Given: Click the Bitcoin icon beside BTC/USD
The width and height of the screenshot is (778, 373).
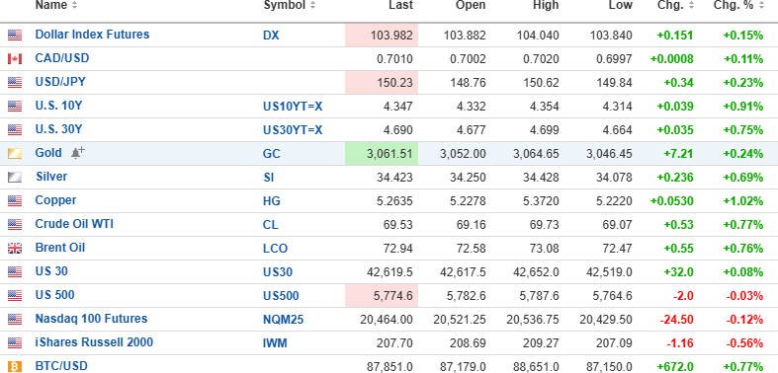Looking at the screenshot, I should pos(15,366).
